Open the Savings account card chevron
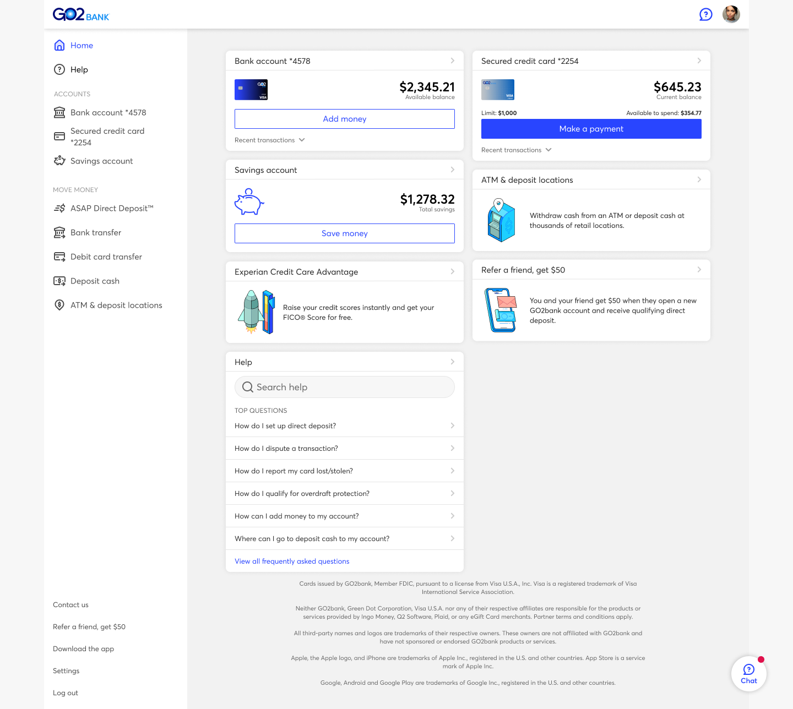 (452, 170)
